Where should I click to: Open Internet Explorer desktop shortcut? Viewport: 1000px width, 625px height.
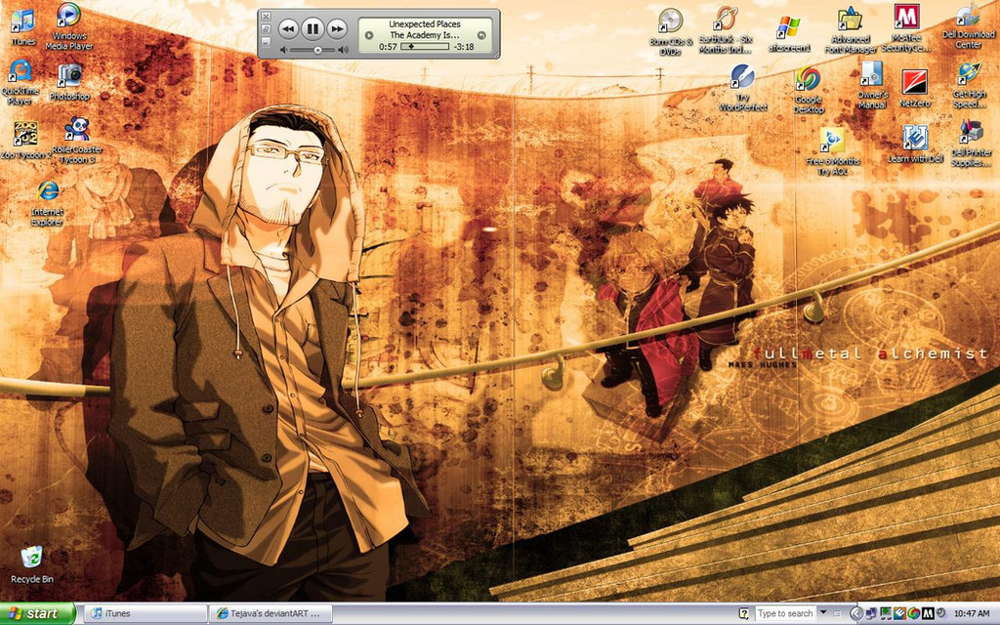47,203
